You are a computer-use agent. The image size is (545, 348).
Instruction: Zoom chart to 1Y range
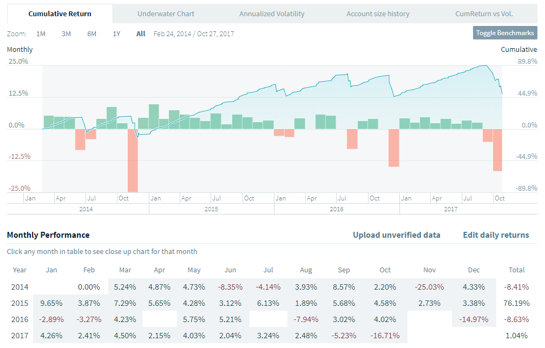coord(116,34)
